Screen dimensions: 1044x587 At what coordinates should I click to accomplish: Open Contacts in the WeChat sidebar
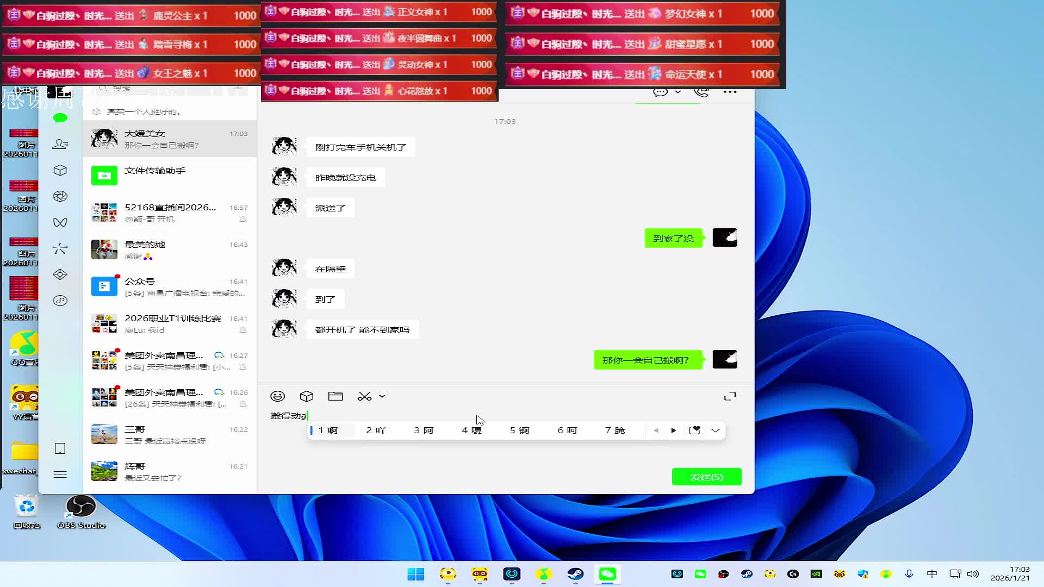pyautogui.click(x=60, y=144)
